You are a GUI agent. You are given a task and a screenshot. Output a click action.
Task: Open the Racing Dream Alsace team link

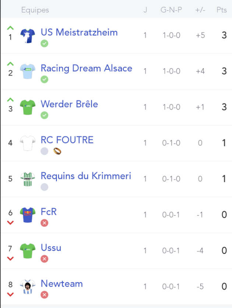(87, 69)
